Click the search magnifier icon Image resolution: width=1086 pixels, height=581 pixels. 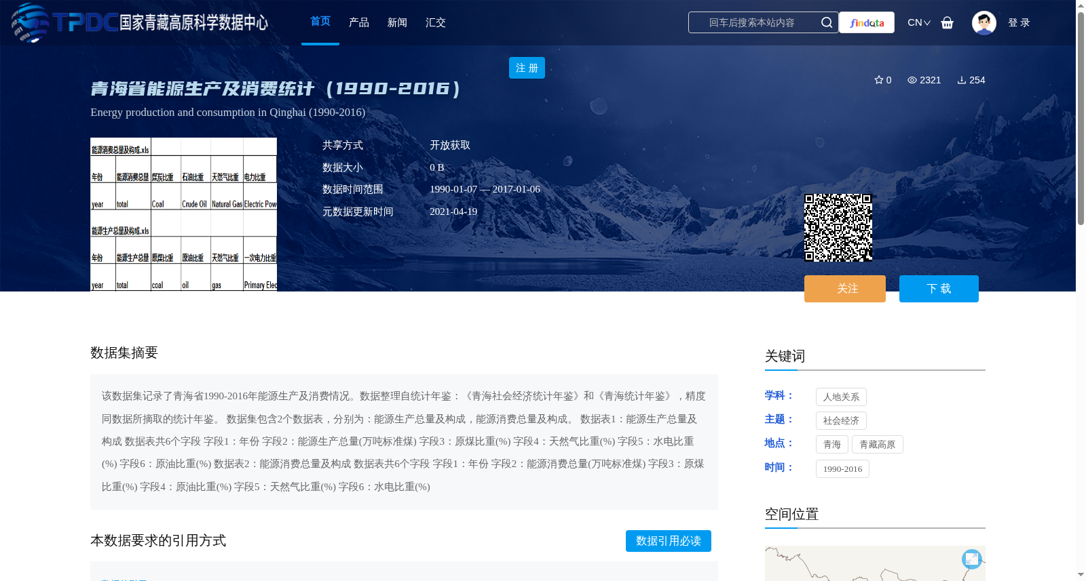click(x=826, y=22)
